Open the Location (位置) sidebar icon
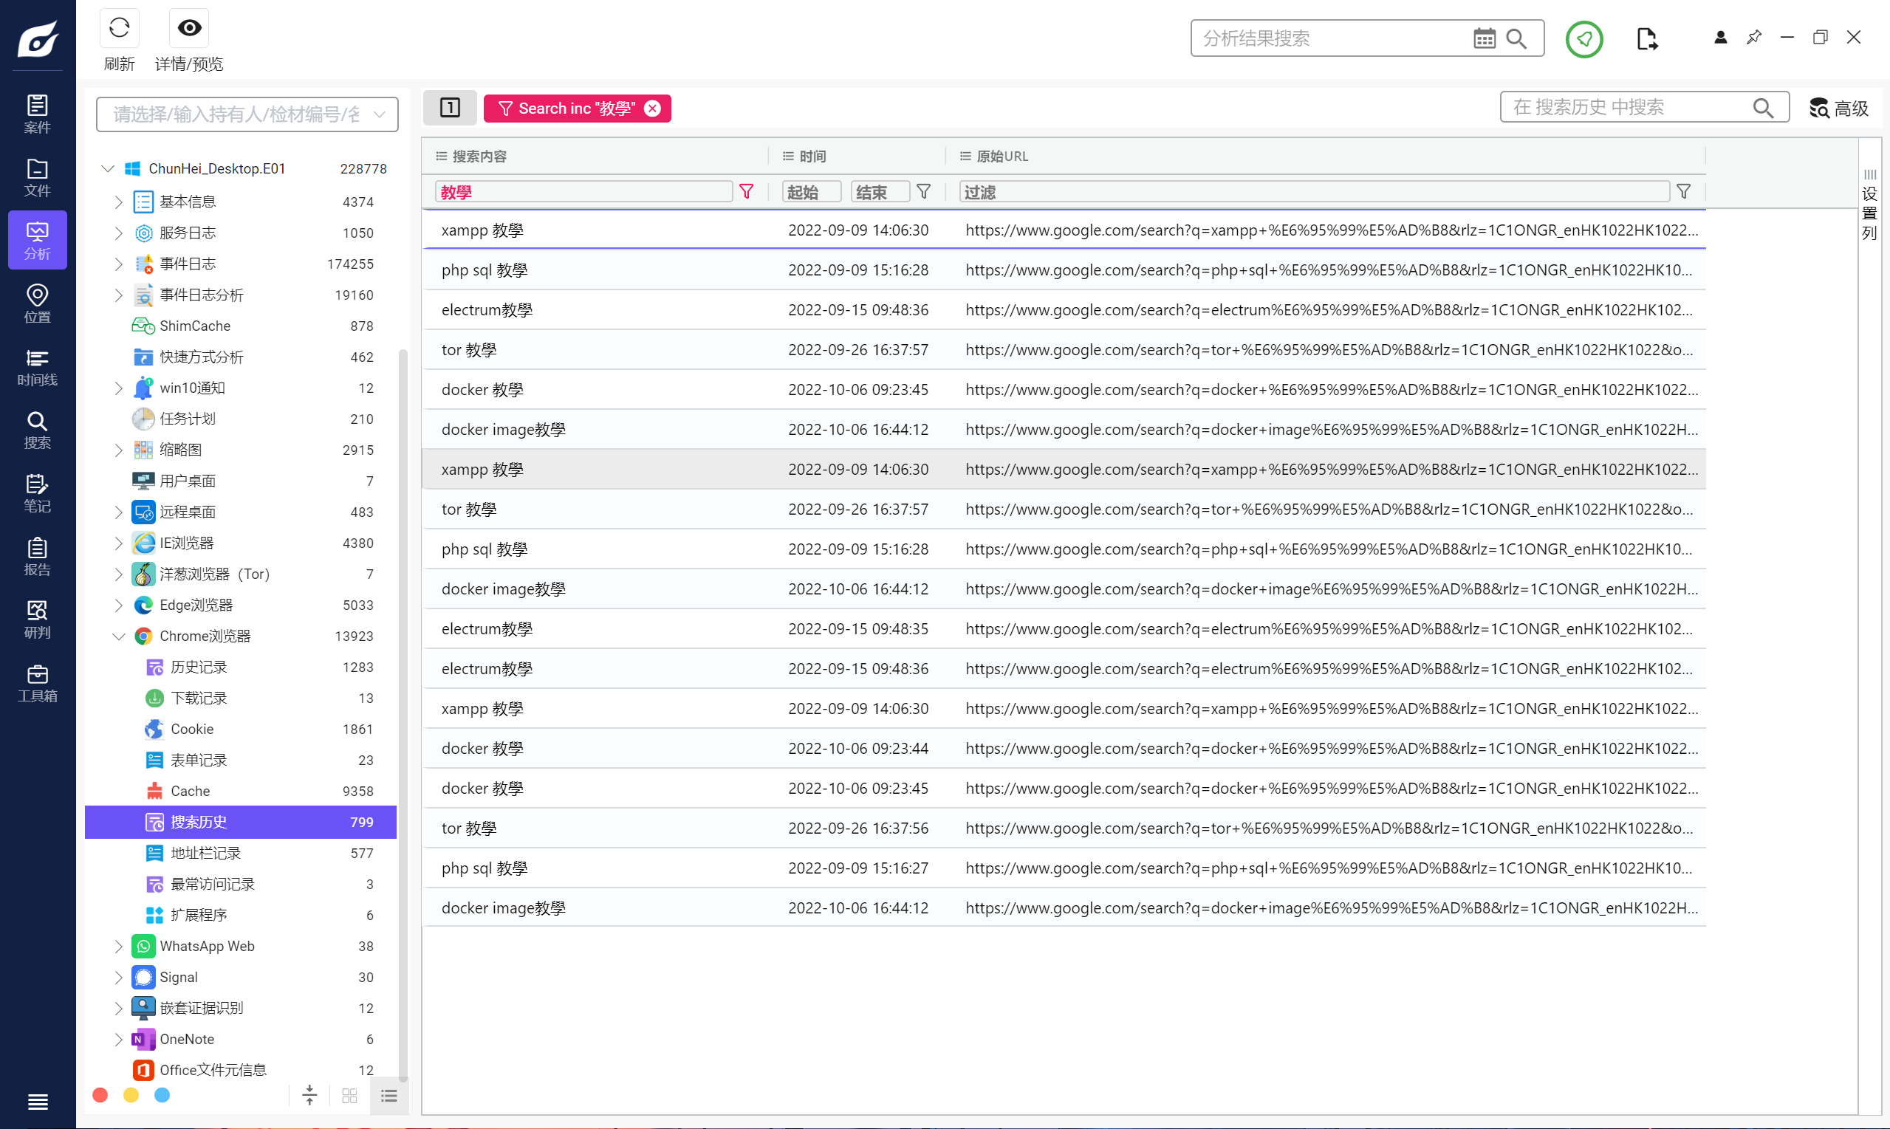 [x=36, y=303]
